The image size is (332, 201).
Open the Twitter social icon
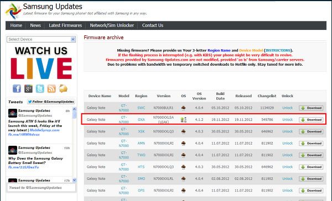click(x=40, y=88)
